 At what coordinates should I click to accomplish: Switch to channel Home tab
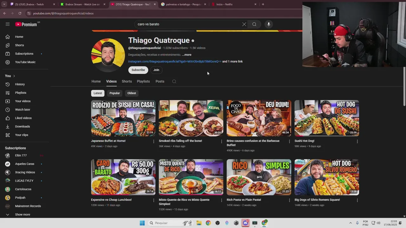click(x=96, y=81)
